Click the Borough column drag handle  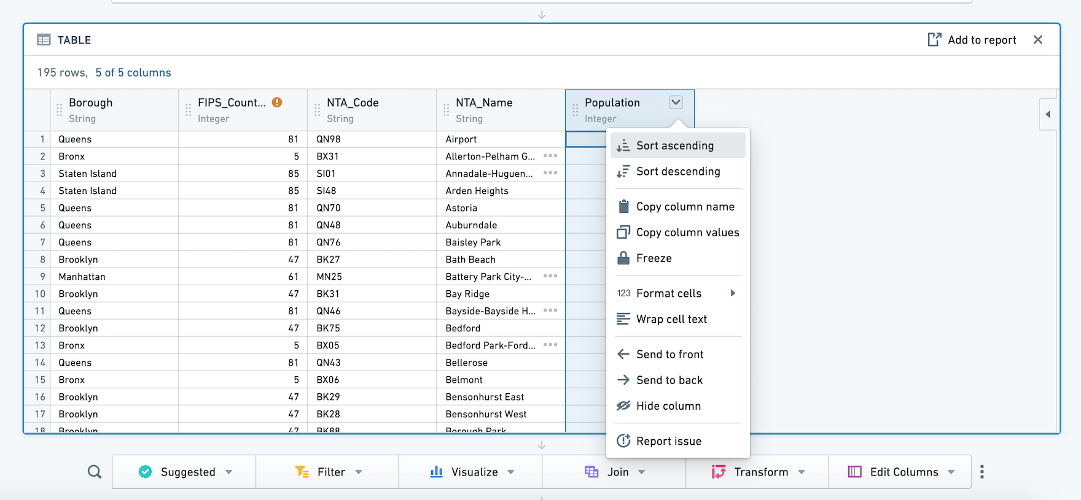point(60,110)
